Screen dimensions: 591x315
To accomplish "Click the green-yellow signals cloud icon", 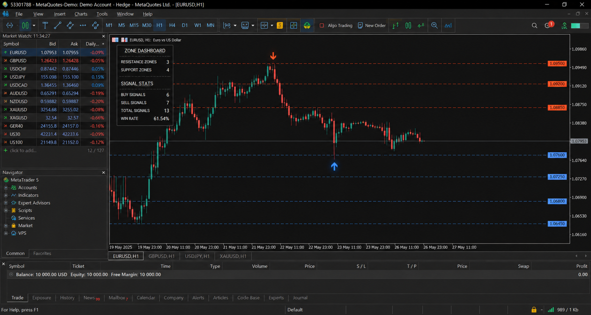I will (x=307, y=25).
